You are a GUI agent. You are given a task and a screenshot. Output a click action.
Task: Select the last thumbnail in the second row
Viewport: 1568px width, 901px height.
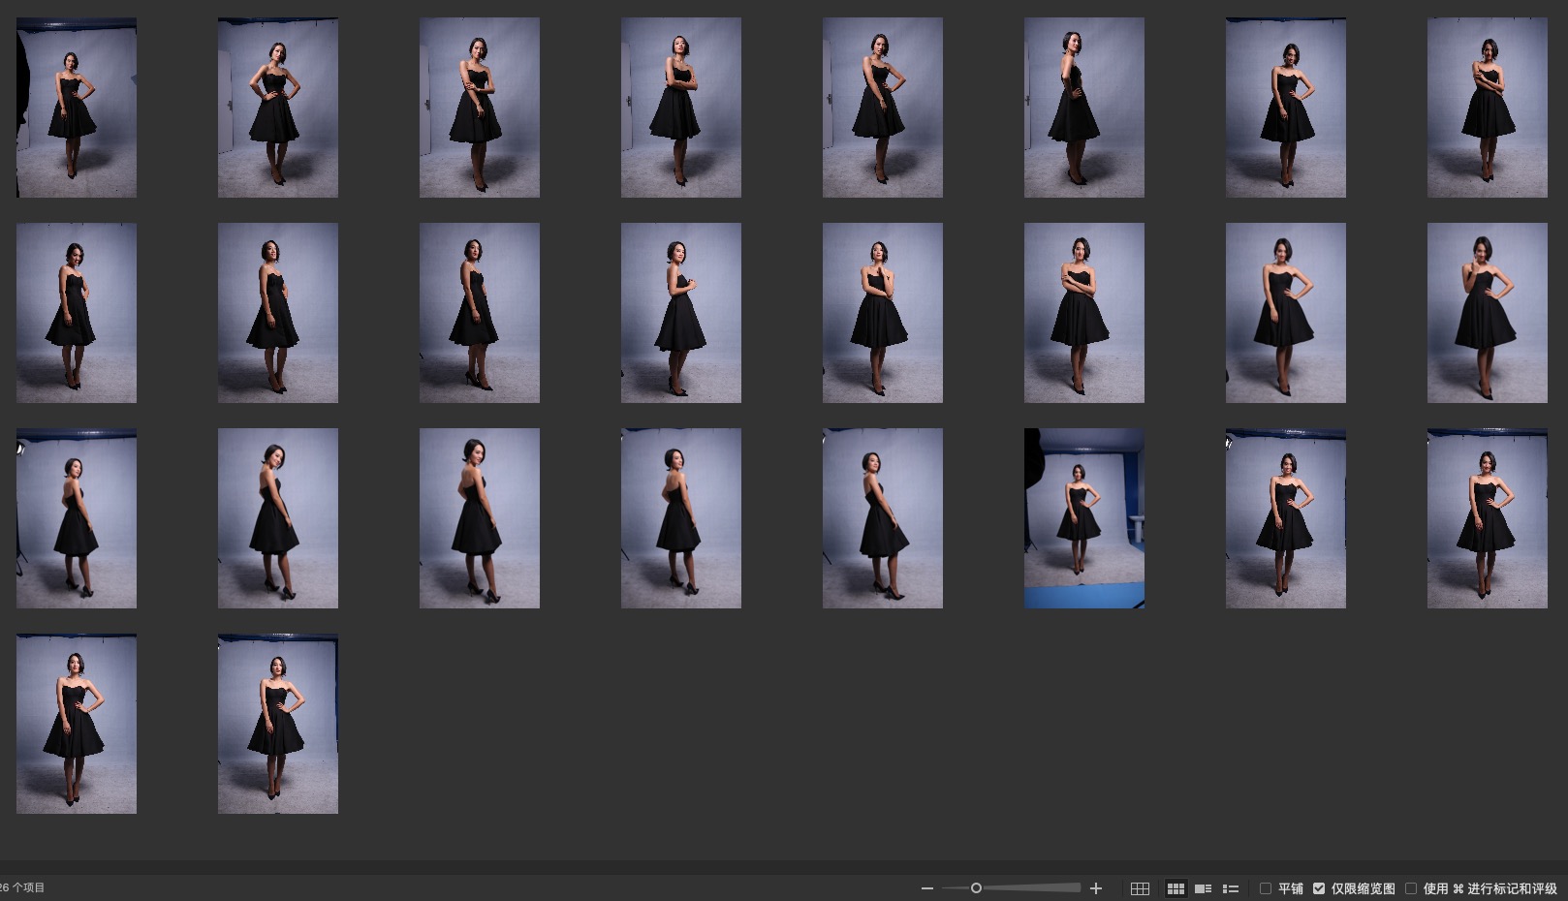point(1487,313)
